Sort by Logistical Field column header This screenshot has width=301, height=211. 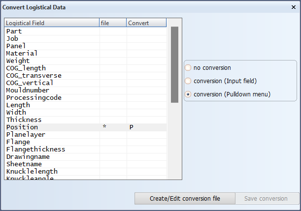point(52,23)
